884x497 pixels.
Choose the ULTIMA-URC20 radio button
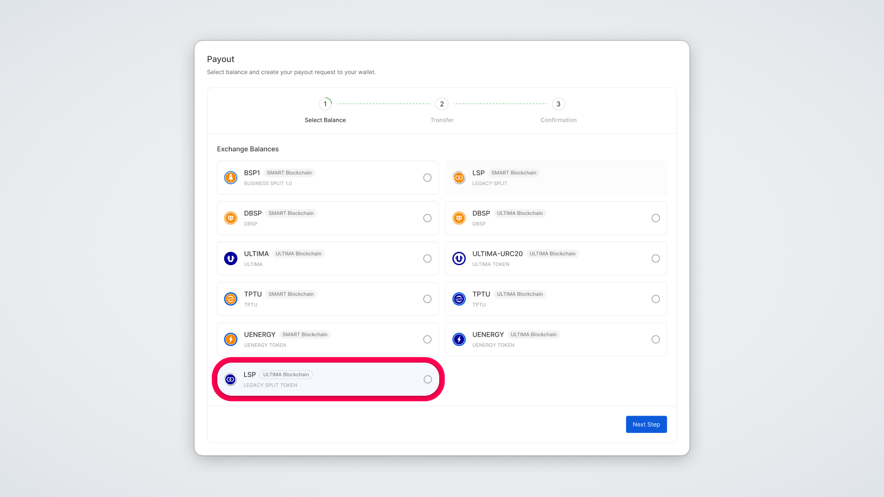tap(656, 259)
